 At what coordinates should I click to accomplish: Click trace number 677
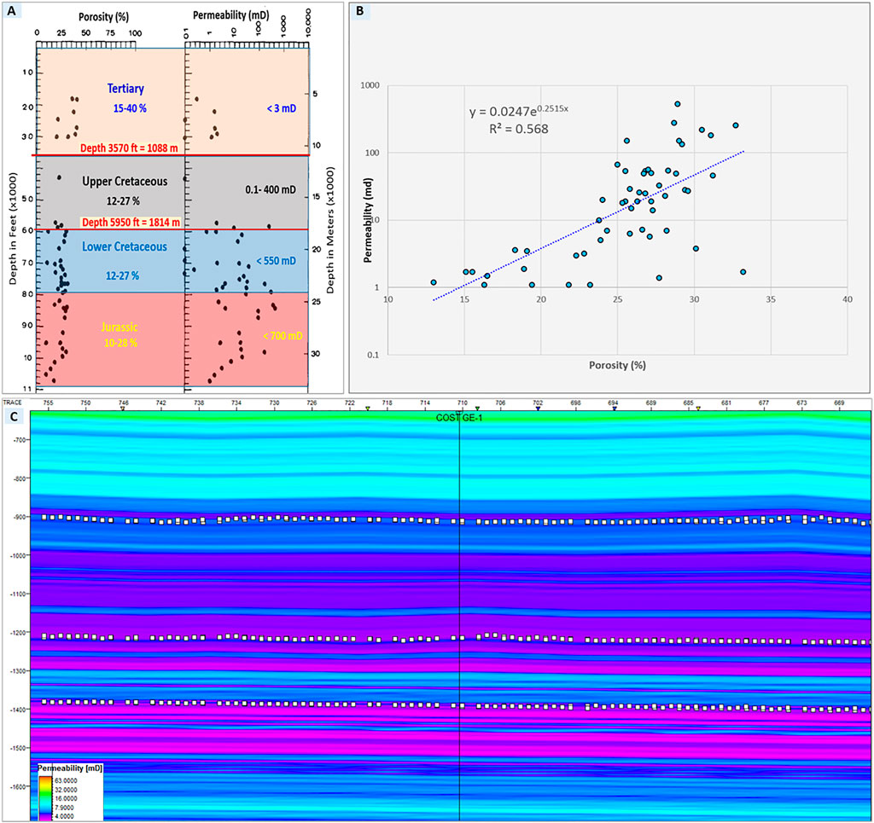point(764,403)
